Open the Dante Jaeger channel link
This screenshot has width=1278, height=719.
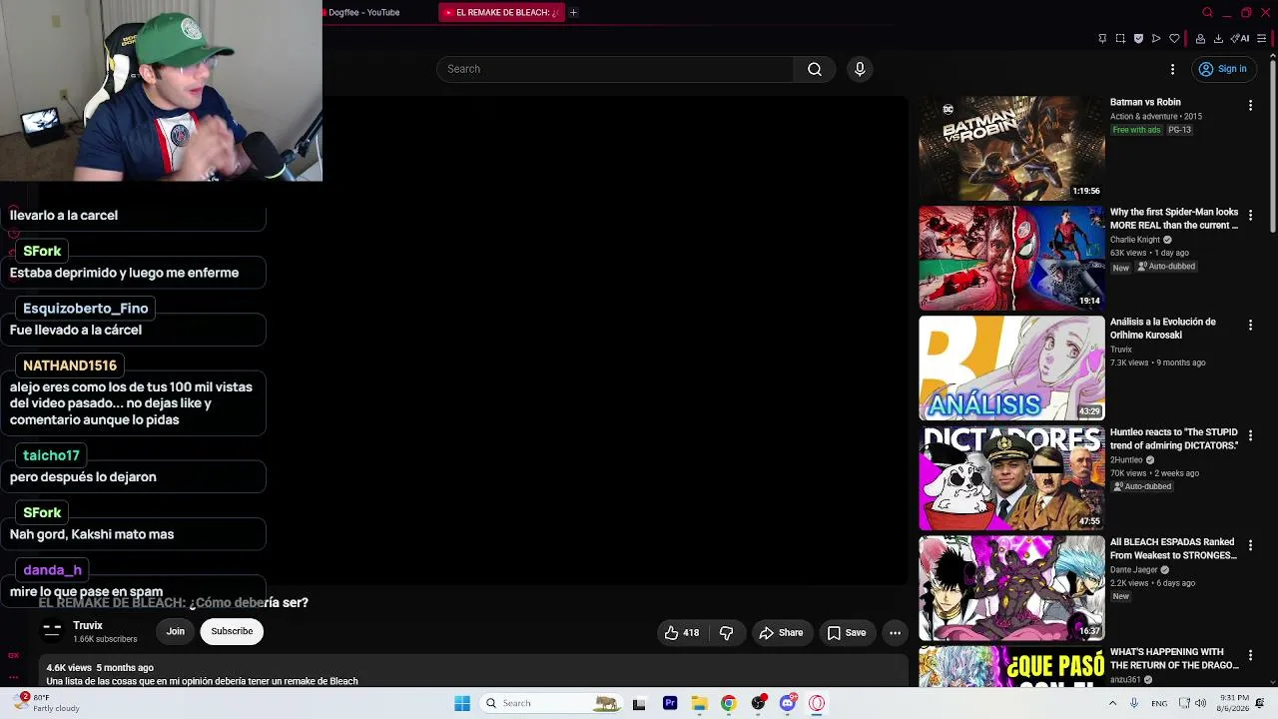click(x=1134, y=570)
